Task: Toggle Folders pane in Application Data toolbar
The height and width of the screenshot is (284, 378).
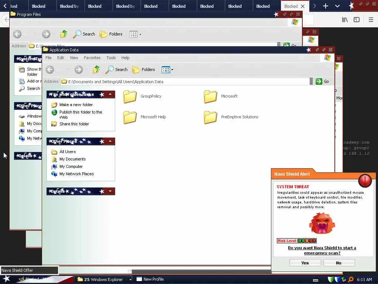Action: coord(144,70)
